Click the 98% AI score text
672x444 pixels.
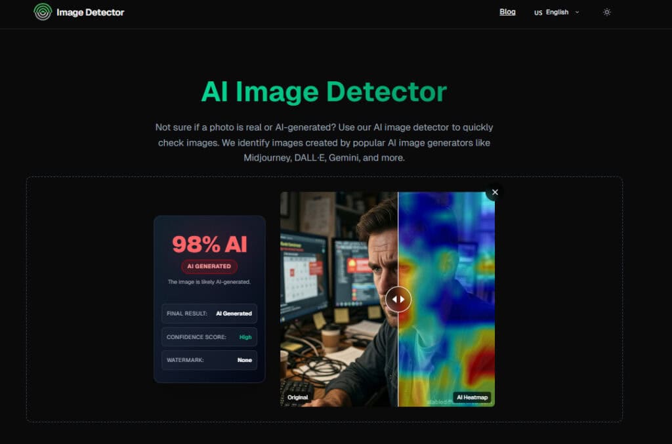coord(209,244)
